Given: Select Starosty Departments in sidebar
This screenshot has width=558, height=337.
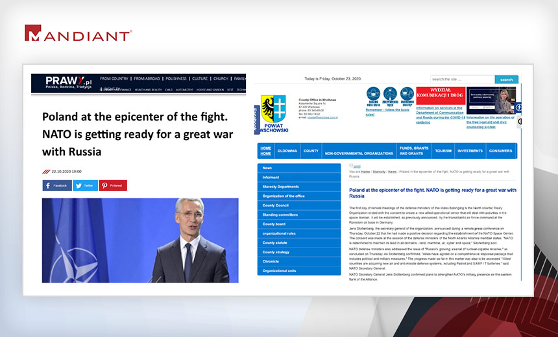Looking at the screenshot, I should coord(299,187).
